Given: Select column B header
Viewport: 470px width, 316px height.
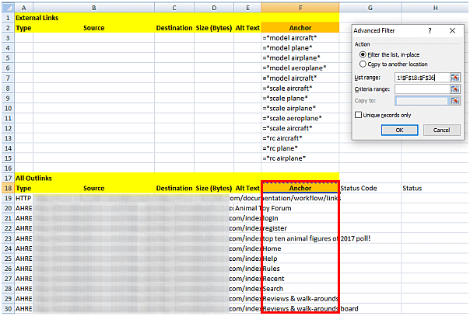Looking at the screenshot, I should click(94, 8).
